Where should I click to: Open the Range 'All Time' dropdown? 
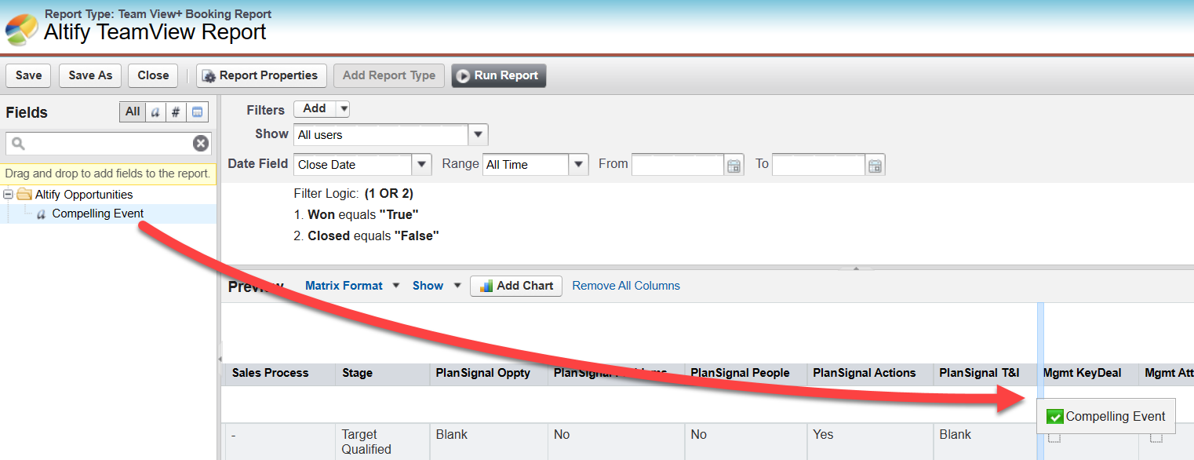(578, 165)
